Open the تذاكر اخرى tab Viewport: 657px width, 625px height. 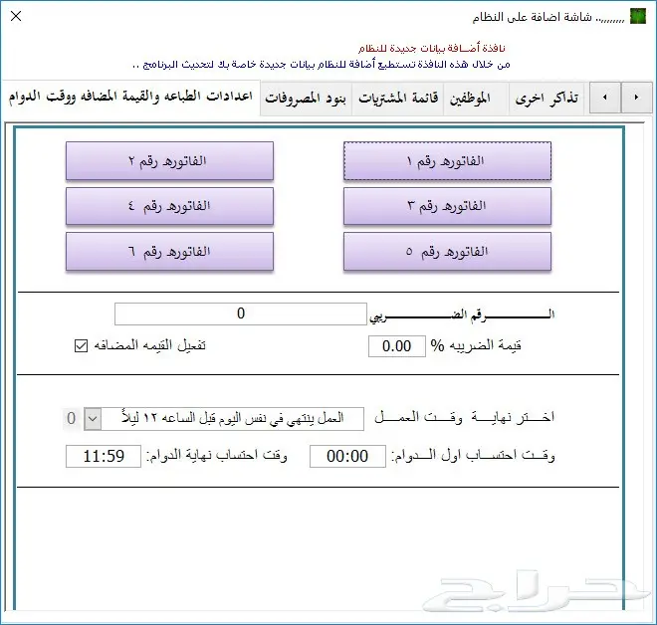coord(547,98)
